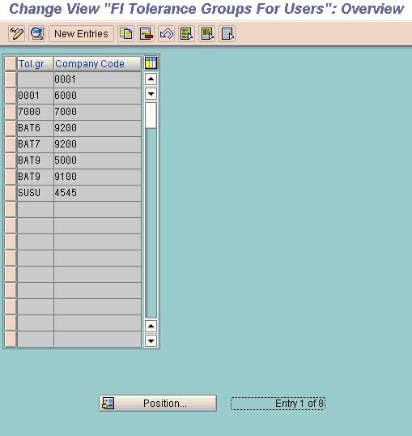Click the Position... button

click(158, 404)
